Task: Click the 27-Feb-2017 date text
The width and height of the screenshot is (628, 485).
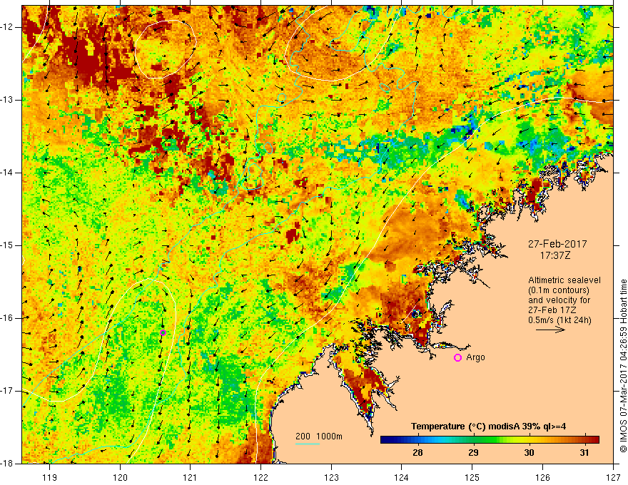Action: [x=557, y=244]
